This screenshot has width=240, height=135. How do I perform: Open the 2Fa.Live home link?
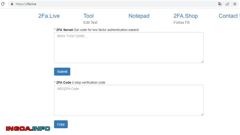tap(49, 16)
